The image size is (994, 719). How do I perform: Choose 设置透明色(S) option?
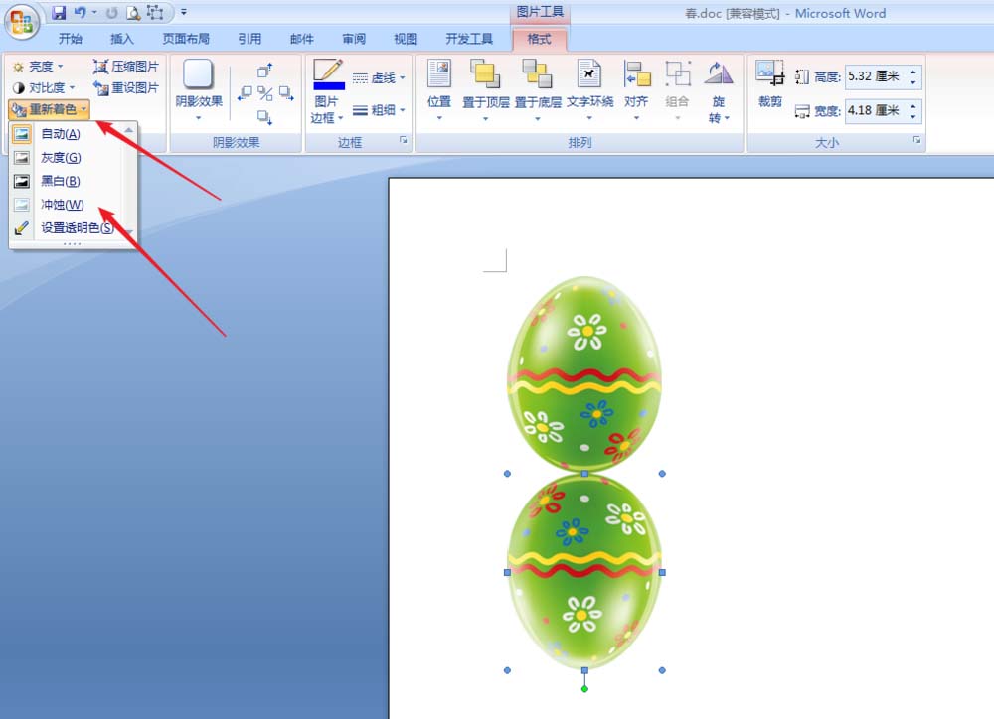click(x=67, y=227)
